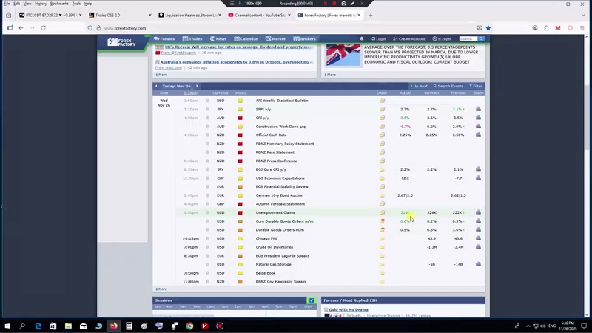Click the Forex Factory logo
This screenshot has width=592, height=333.
(122, 42)
